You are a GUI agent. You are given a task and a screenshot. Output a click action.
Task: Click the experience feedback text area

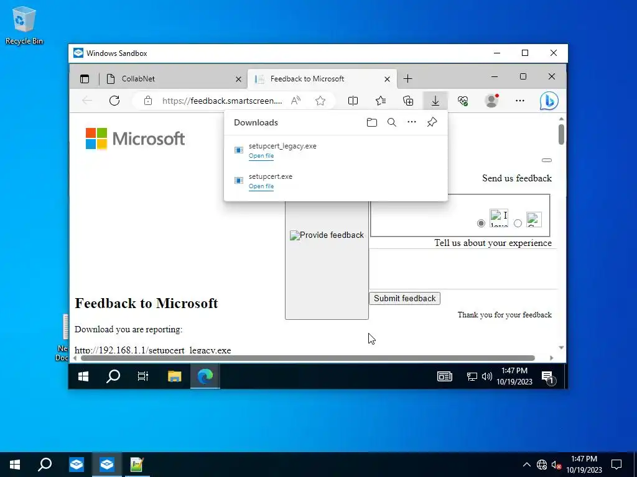coord(463,268)
